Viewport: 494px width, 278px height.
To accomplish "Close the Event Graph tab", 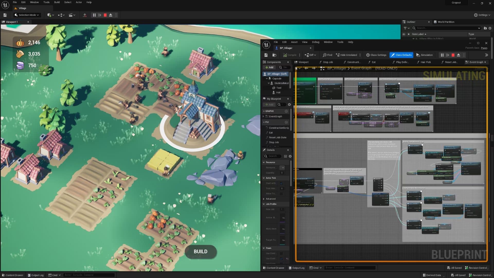I will tap(485, 62).
